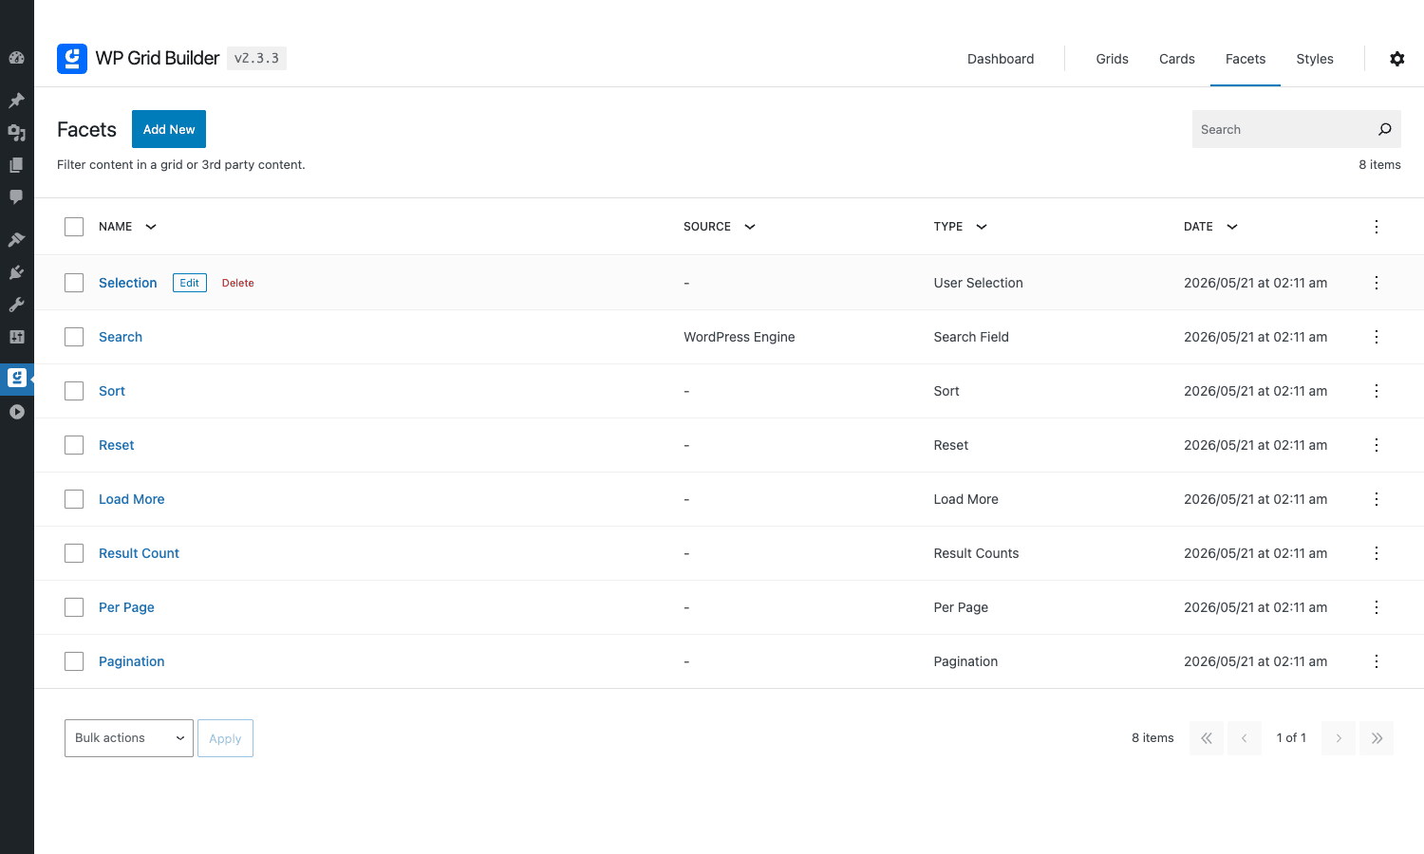Open table header three-dot options menu
Viewport: 1424px width, 854px height.
click(1377, 227)
